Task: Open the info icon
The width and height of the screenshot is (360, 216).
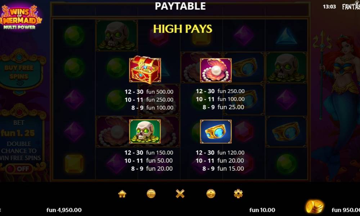Action: point(211,194)
